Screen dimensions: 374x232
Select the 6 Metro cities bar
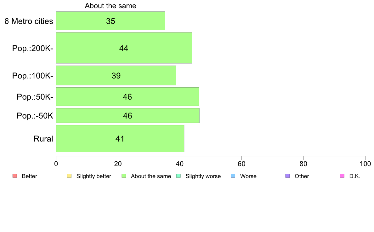pos(111,21)
